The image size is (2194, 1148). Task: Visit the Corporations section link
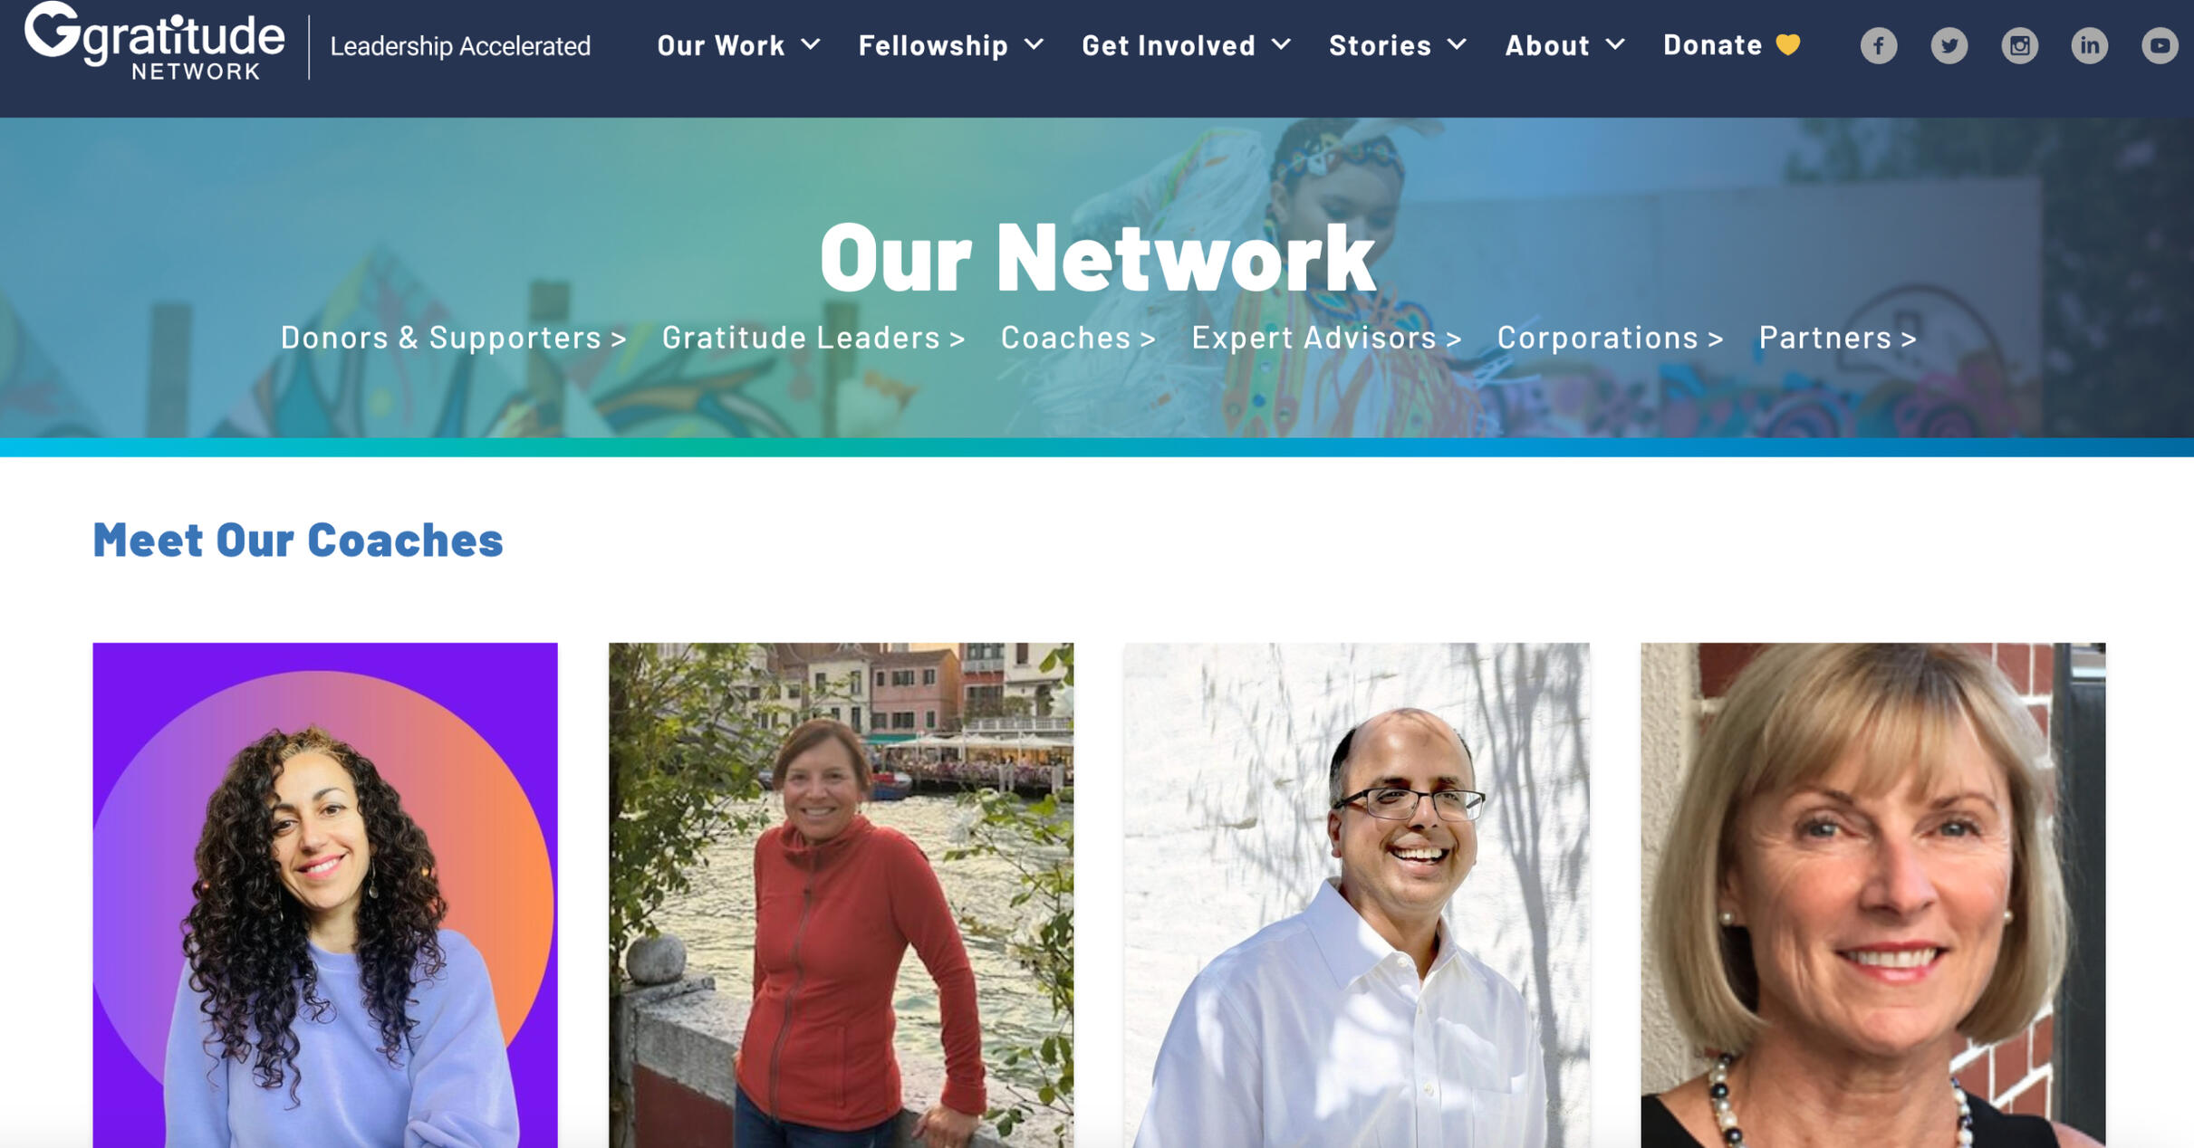point(1610,338)
